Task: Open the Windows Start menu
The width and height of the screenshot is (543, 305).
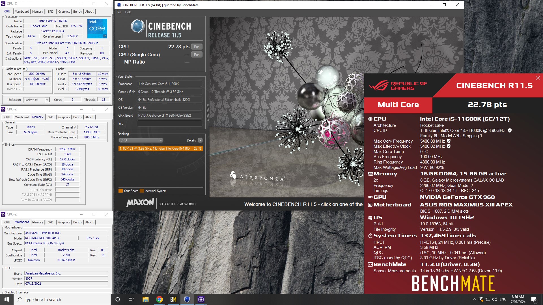Action: 7,299
